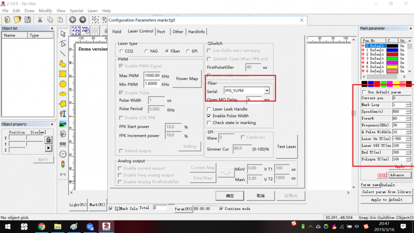
Task: Increase the Mark Loop spinner value
Action: pyautogui.click(x=408, y=103)
